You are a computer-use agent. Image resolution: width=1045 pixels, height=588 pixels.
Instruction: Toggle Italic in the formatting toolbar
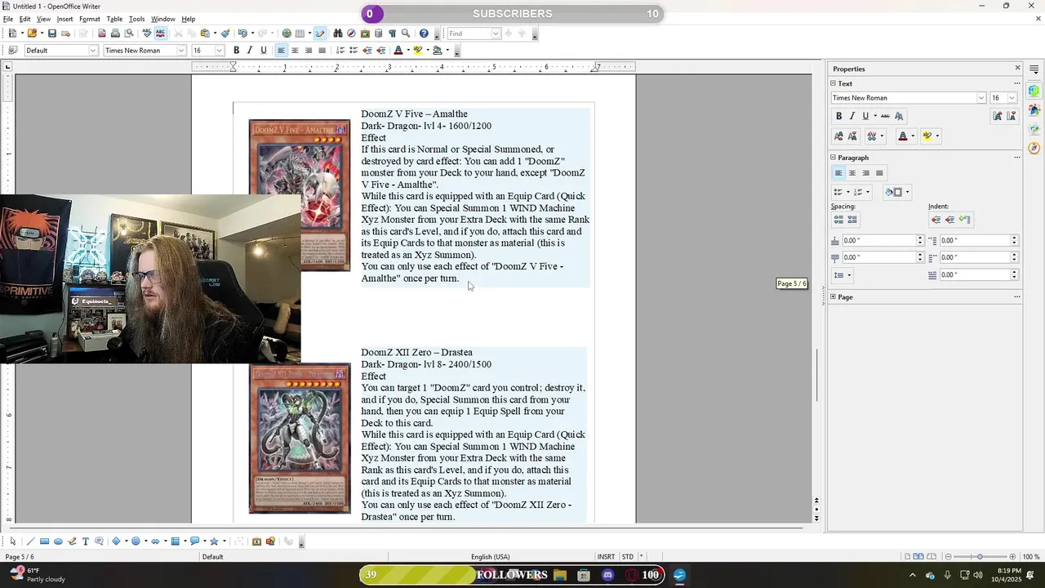click(250, 51)
